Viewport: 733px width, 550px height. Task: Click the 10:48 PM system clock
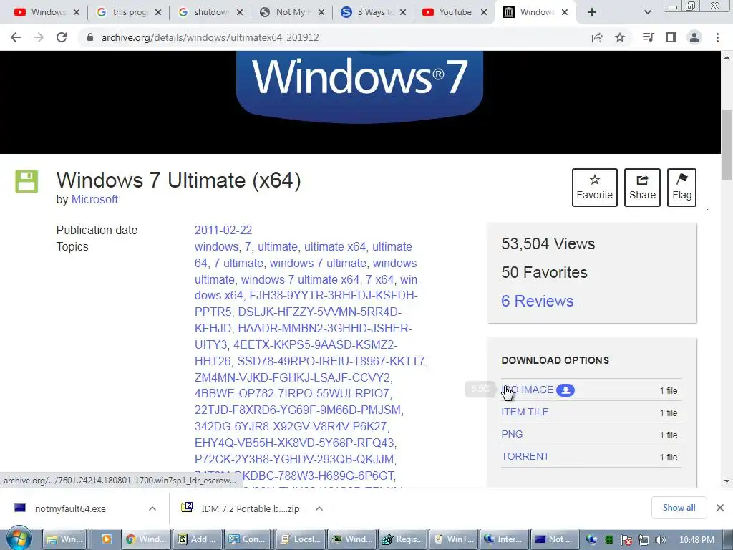(696, 540)
